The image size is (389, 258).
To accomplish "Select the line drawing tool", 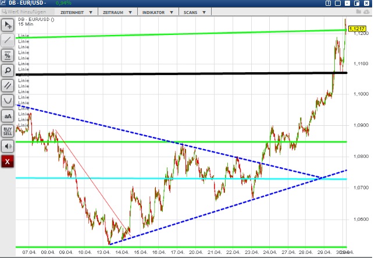I will click(x=8, y=40).
